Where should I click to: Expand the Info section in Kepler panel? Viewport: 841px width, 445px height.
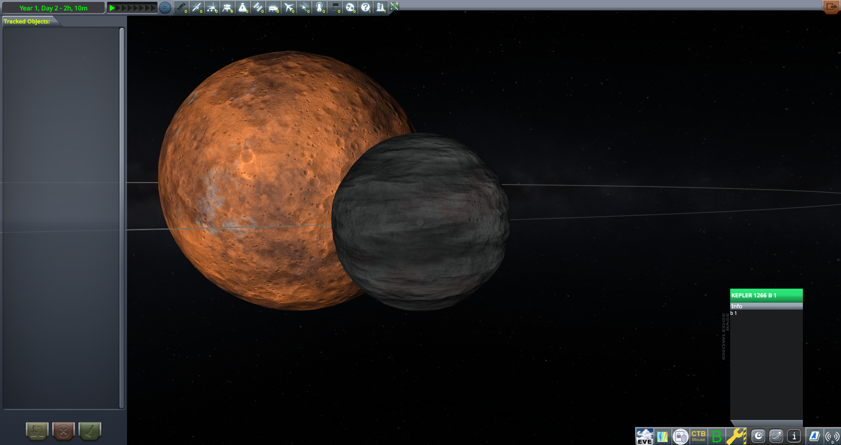click(x=766, y=306)
